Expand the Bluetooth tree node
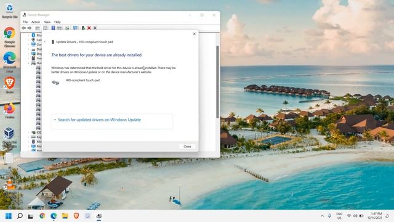The image size is (394, 222). [x=28, y=35]
